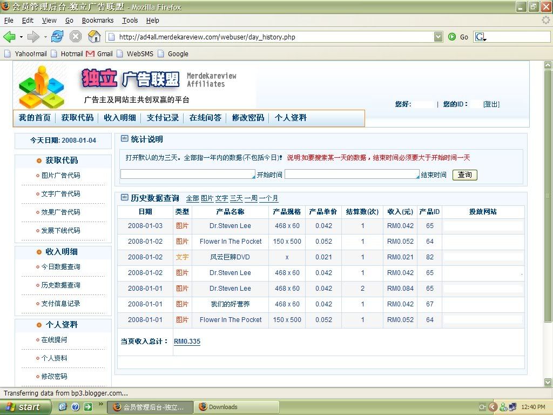Click the 查询 search button
The width and height of the screenshot is (553, 415).
pyautogui.click(x=464, y=175)
